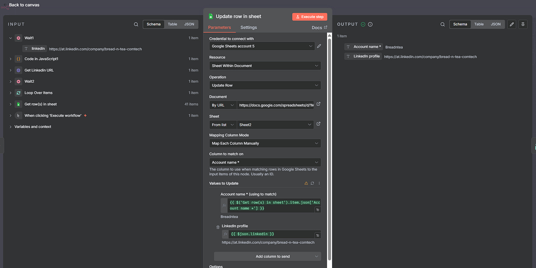
Task: Switch to the Parameters tab
Action: coord(219,28)
